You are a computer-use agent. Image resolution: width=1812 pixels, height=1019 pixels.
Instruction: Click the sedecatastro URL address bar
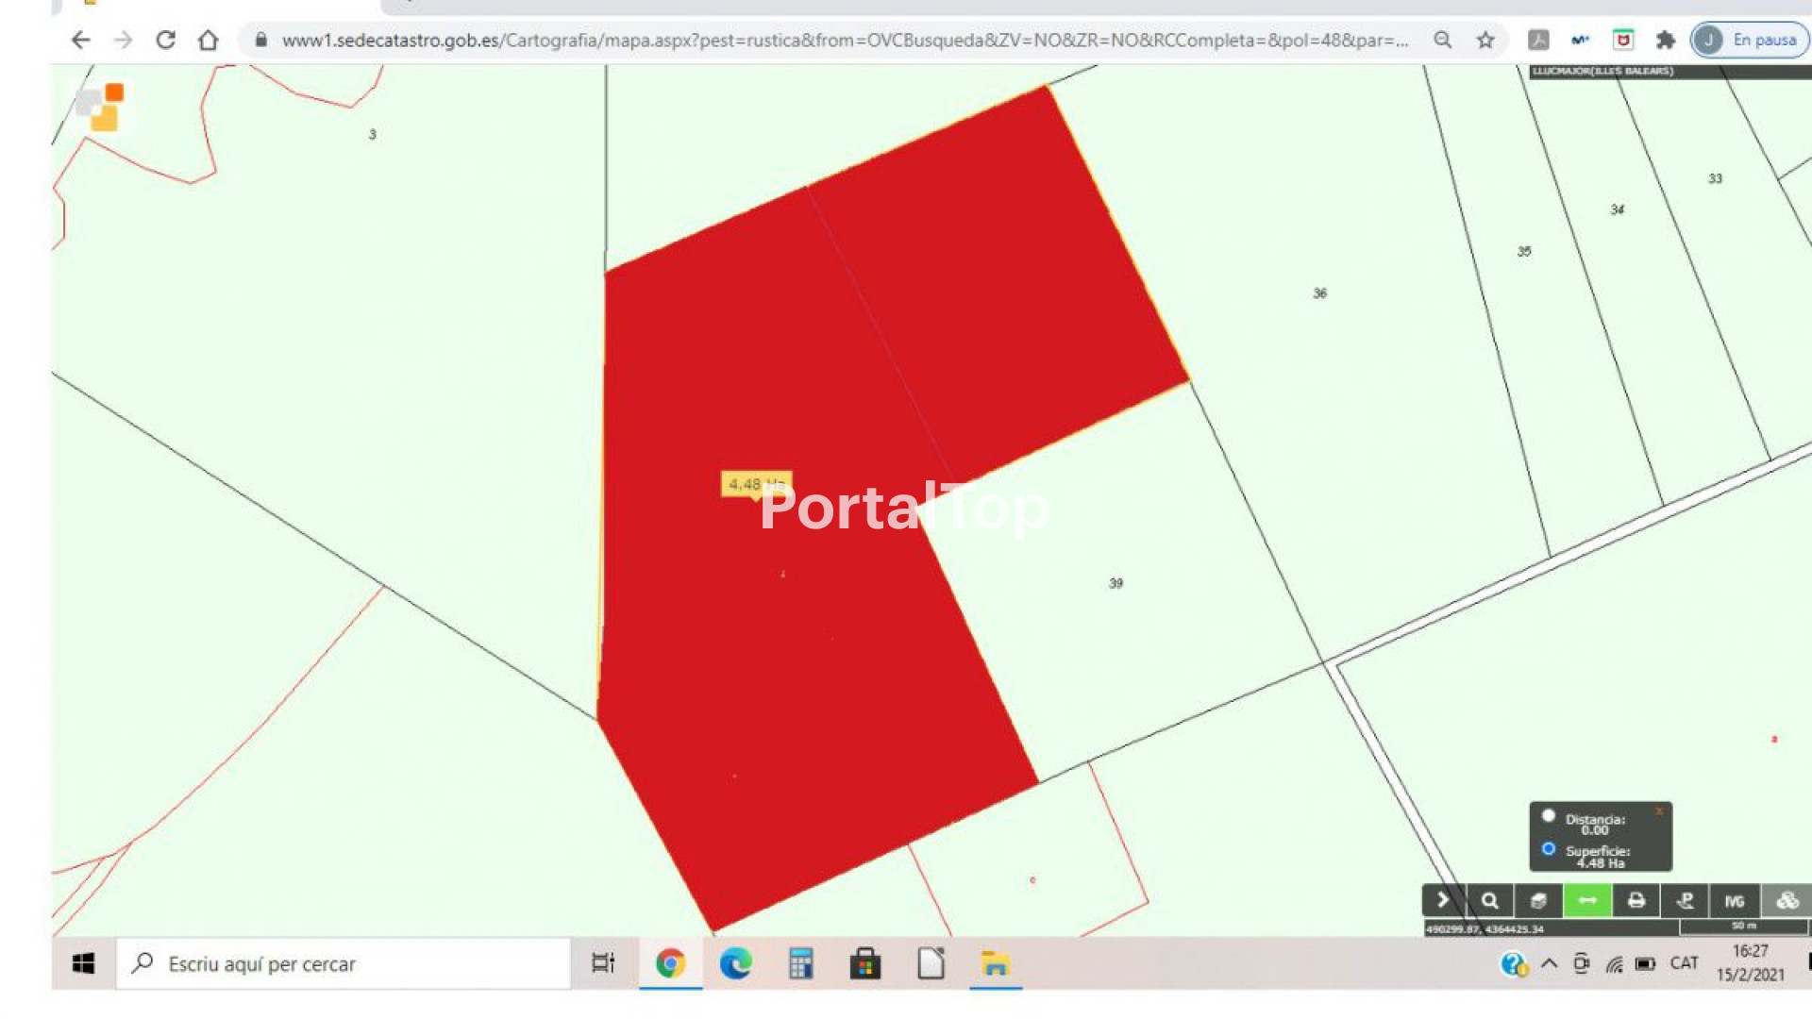[845, 40]
